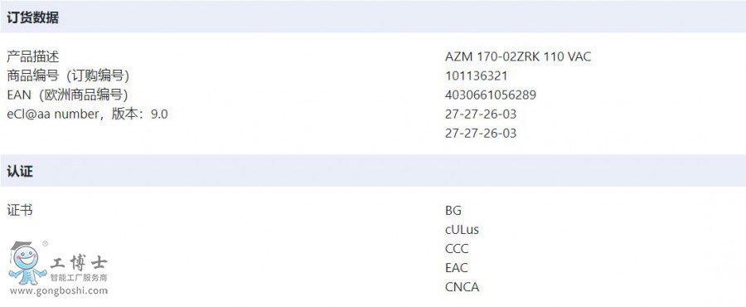Image resolution: width=746 pixels, height=307 pixels.
Task: Open the www.gongboshi.com website link
Action: (59, 290)
